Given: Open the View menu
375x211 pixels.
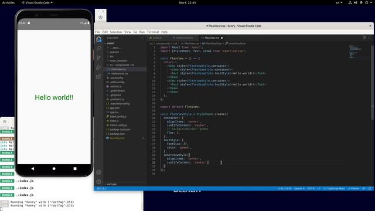Looking at the screenshot, I should [x=128, y=32].
